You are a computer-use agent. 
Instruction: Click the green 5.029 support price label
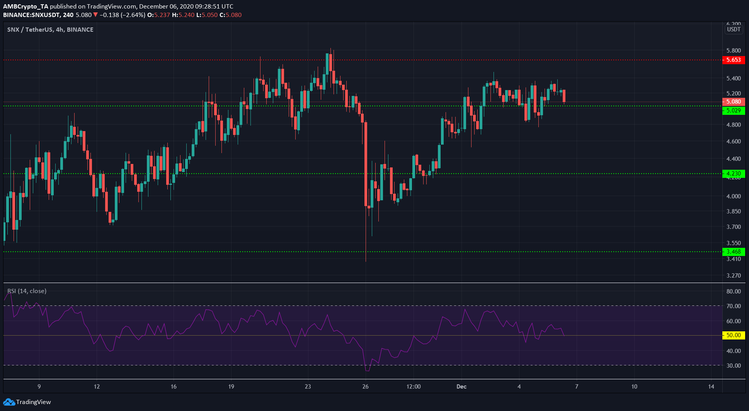click(x=734, y=111)
